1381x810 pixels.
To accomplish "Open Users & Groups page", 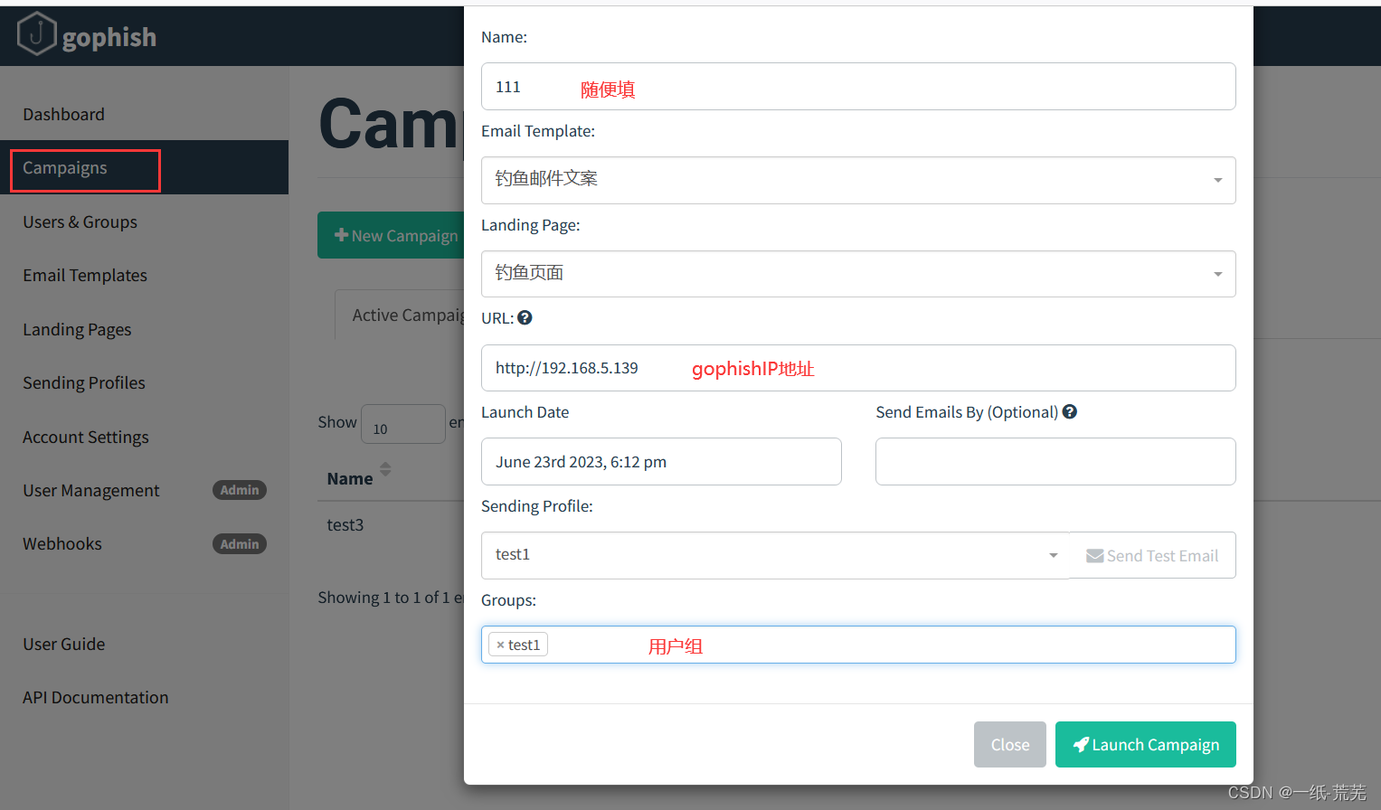I will [x=80, y=221].
